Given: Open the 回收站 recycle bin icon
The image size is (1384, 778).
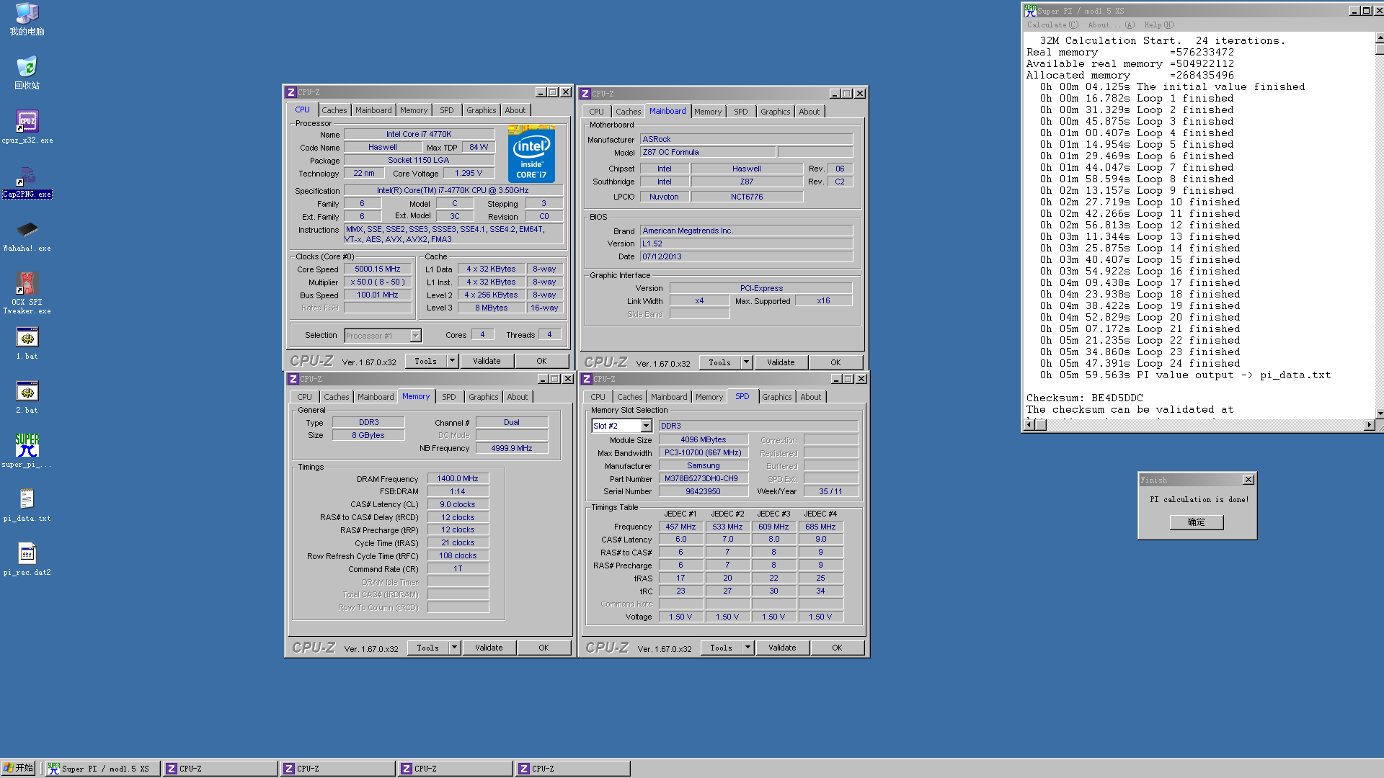Looking at the screenshot, I should pyautogui.click(x=27, y=73).
